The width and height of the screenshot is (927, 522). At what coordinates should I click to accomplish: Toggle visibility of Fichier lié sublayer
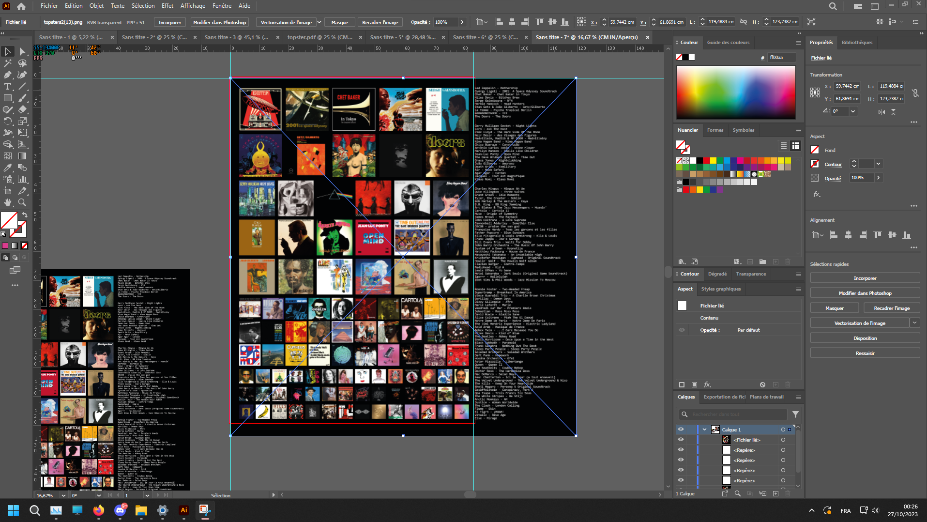(681, 440)
